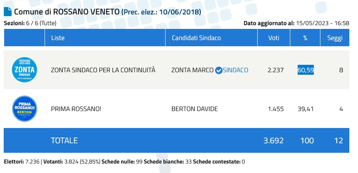Click the SINDACO elected label

(x=235, y=70)
